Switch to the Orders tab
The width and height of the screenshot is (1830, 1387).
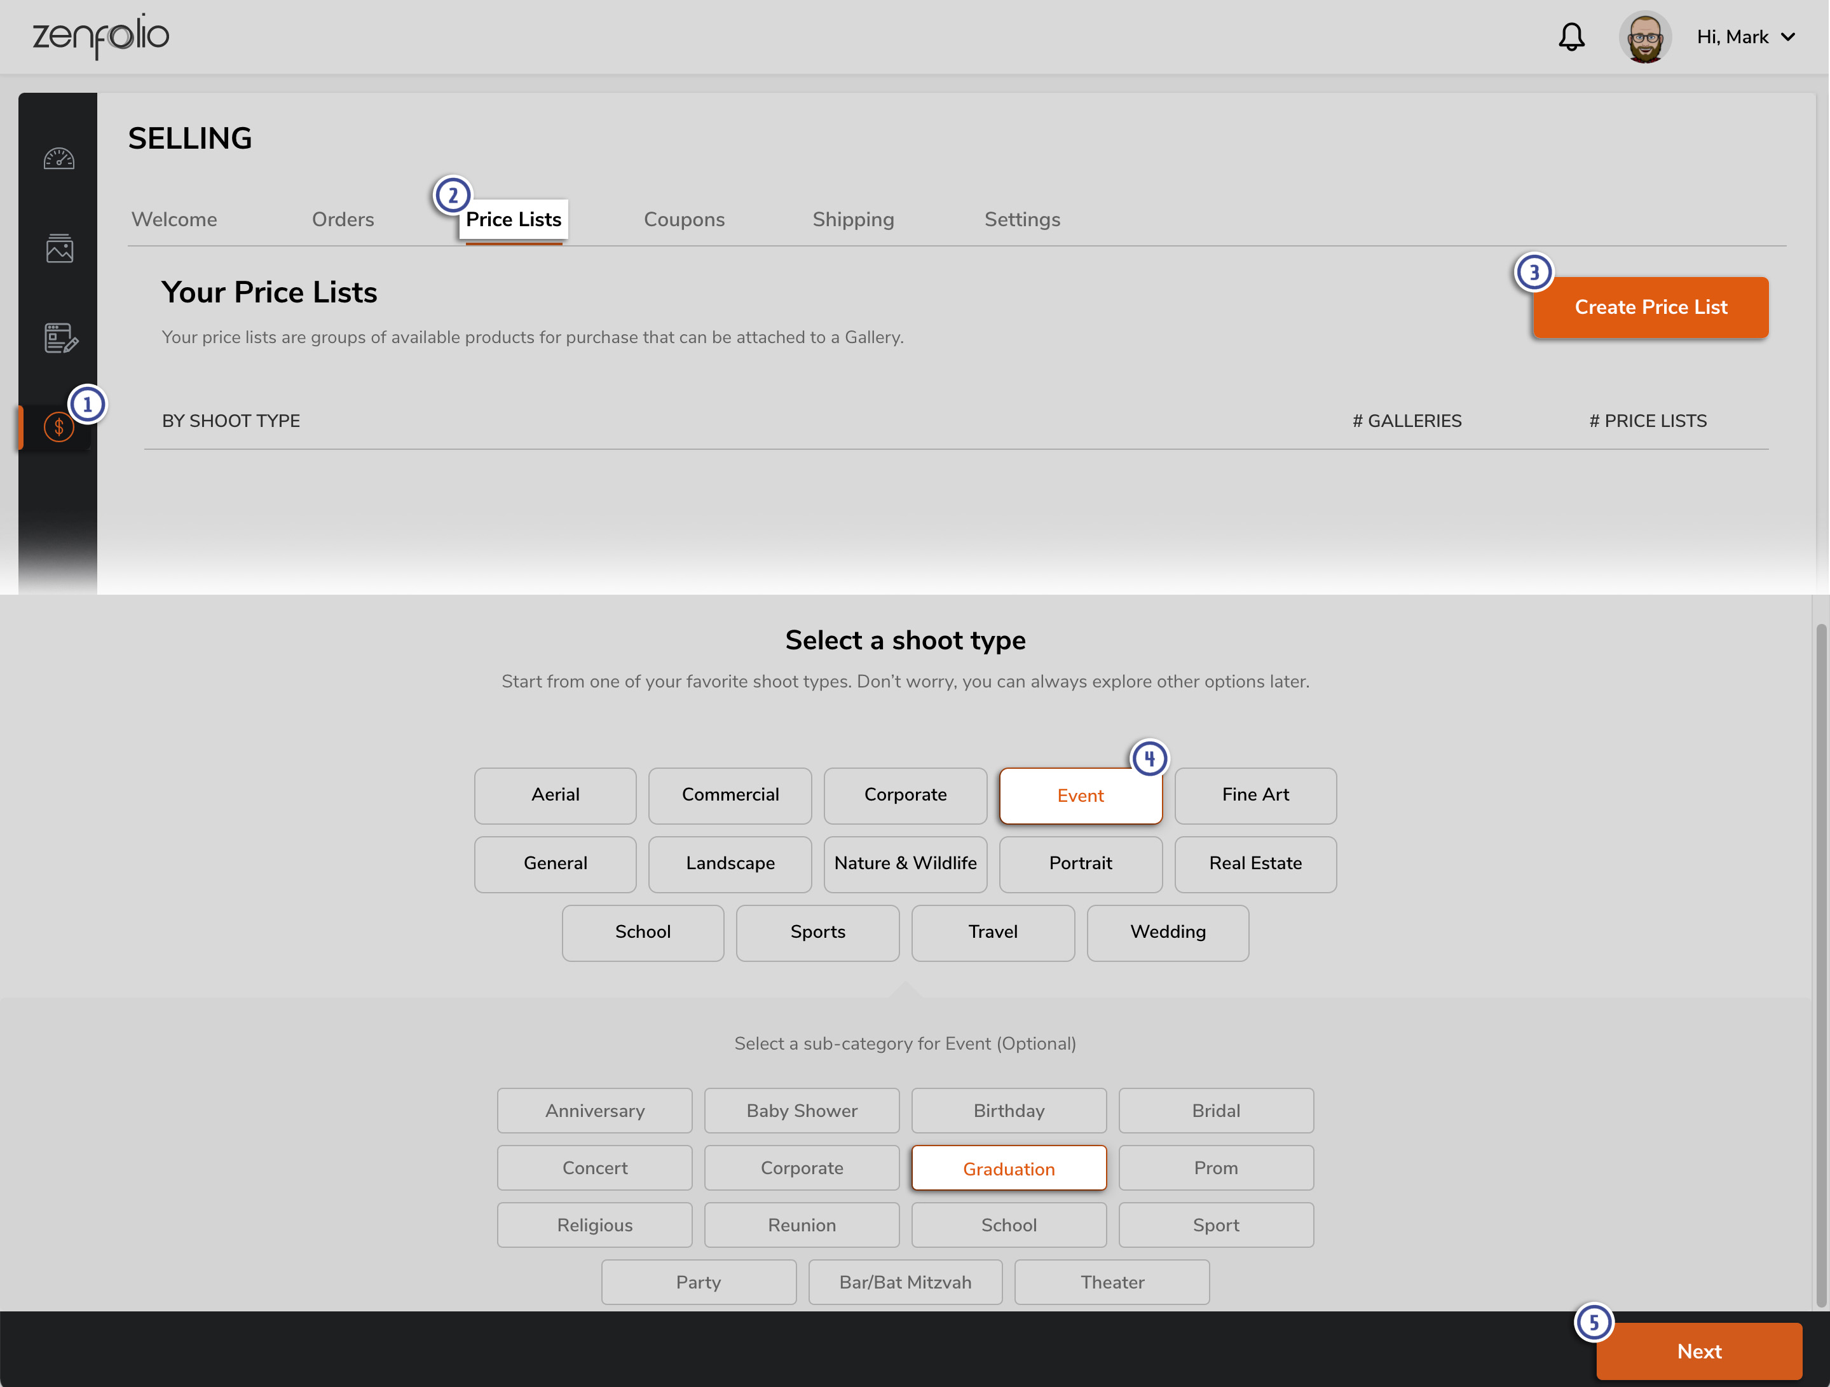(343, 219)
